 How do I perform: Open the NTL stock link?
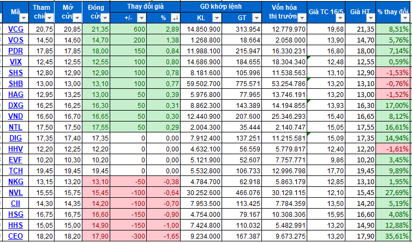(15, 127)
